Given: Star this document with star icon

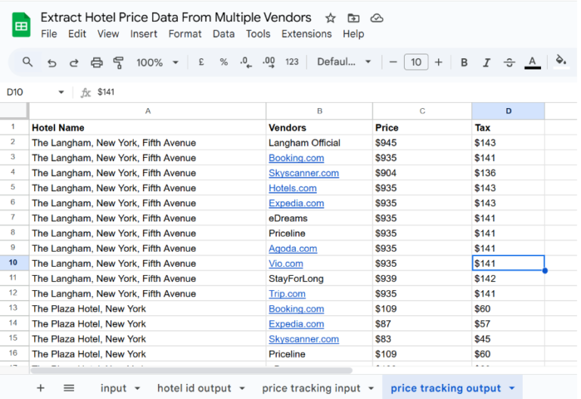Looking at the screenshot, I should [x=331, y=18].
